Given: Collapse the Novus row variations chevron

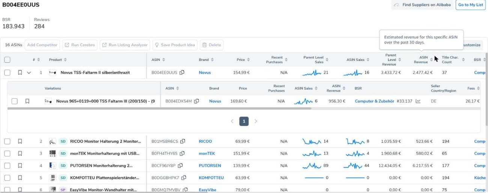Looking at the screenshot, I should point(29,73).
